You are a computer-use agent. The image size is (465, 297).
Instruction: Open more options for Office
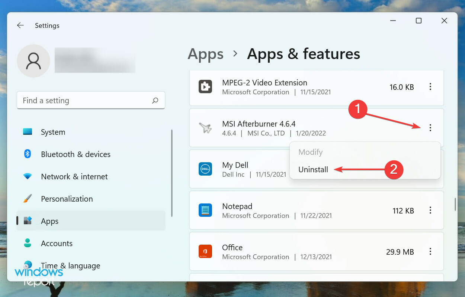(430, 251)
